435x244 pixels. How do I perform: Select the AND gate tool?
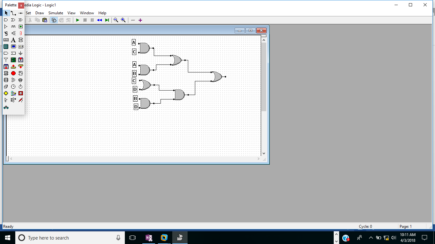click(6, 19)
